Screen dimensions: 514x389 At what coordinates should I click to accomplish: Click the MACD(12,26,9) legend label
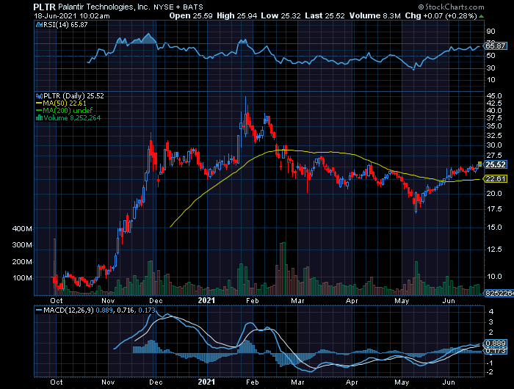pyautogui.click(x=68, y=310)
